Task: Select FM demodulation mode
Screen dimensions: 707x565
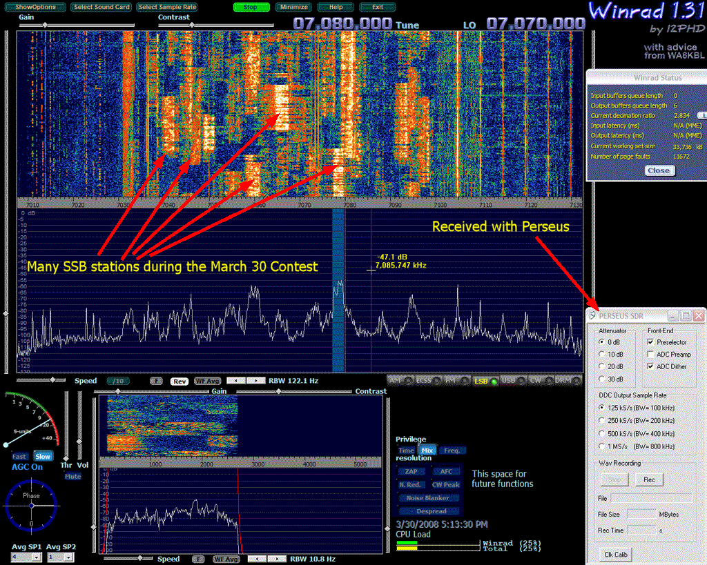Action: [456, 381]
